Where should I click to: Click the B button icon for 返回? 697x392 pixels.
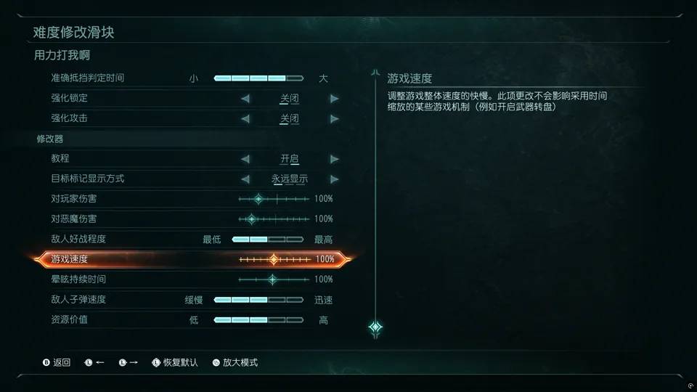tap(46, 363)
